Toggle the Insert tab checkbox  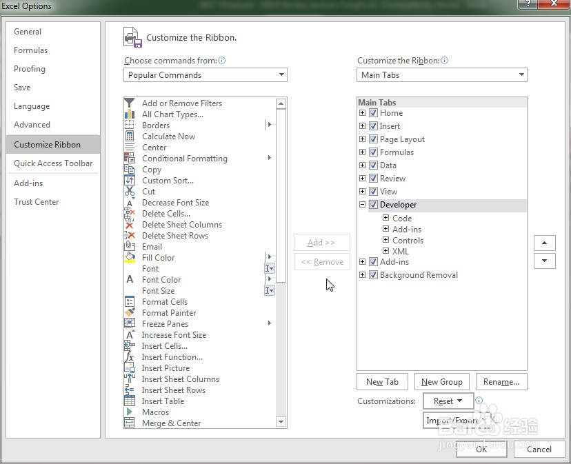(373, 126)
